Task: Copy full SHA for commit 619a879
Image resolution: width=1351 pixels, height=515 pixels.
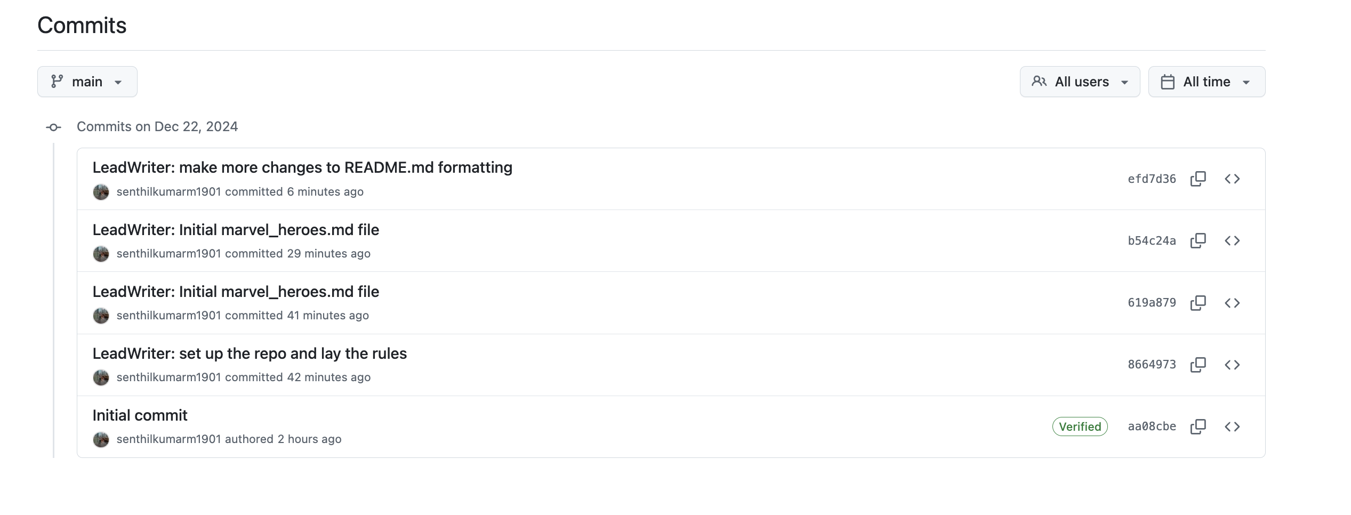Action: click(1198, 303)
